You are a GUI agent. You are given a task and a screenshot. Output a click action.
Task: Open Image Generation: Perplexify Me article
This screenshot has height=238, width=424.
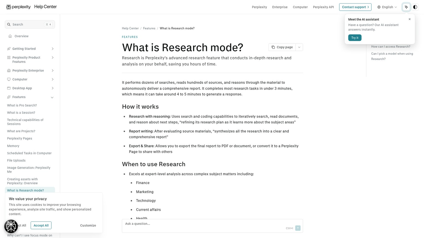[29, 170]
